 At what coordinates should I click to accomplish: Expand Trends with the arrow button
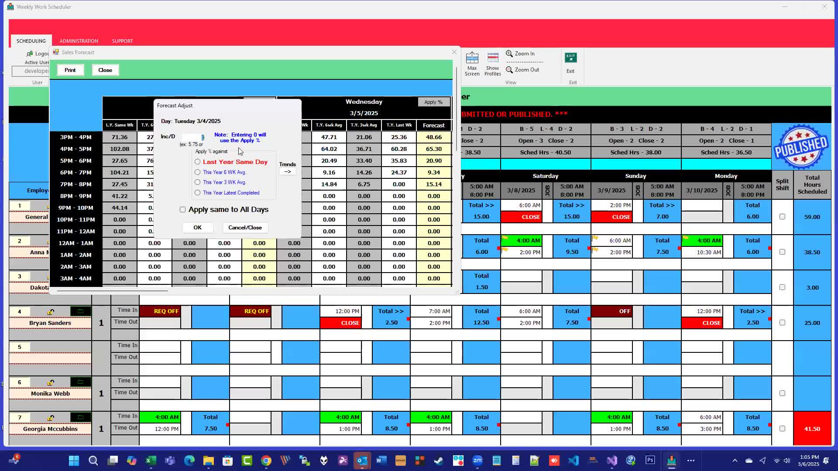pos(287,172)
